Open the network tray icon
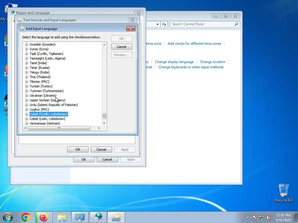Viewport: 298px width, 223px height. click(262, 217)
